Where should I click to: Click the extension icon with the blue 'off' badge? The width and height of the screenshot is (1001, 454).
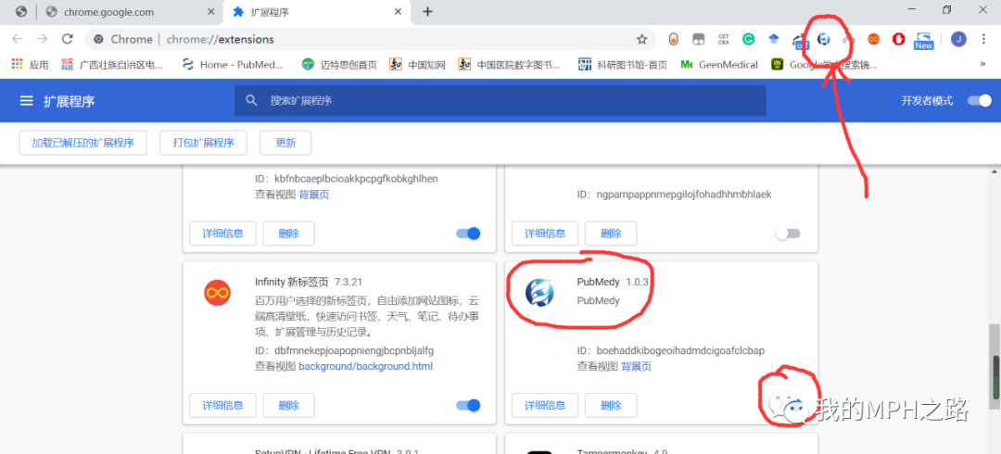799,41
